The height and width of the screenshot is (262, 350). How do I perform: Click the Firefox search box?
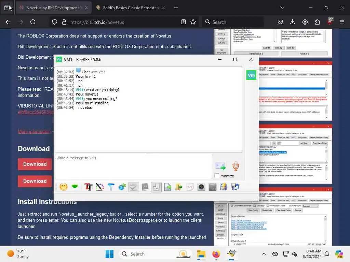233,22
